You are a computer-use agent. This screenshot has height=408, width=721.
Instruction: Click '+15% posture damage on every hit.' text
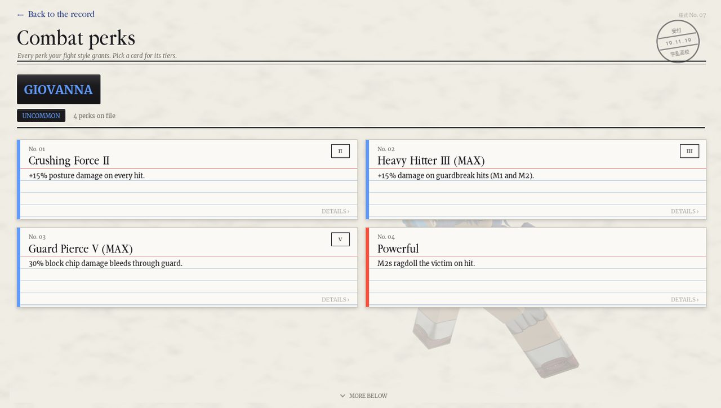tap(87, 176)
